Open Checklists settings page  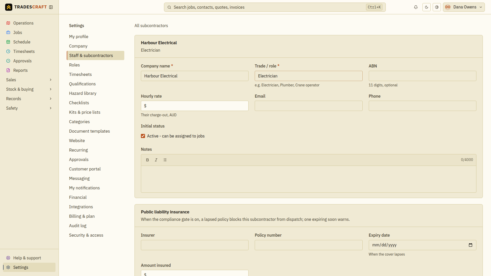click(95, 103)
